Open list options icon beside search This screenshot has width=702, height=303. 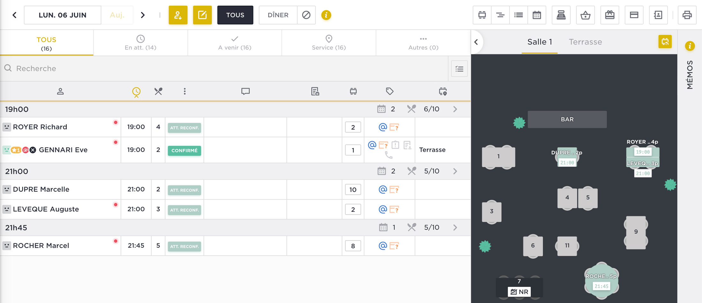tap(459, 69)
